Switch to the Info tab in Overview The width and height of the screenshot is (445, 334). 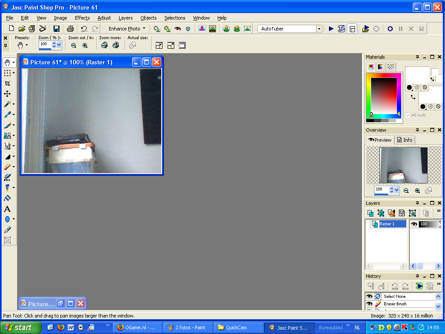tap(405, 140)
